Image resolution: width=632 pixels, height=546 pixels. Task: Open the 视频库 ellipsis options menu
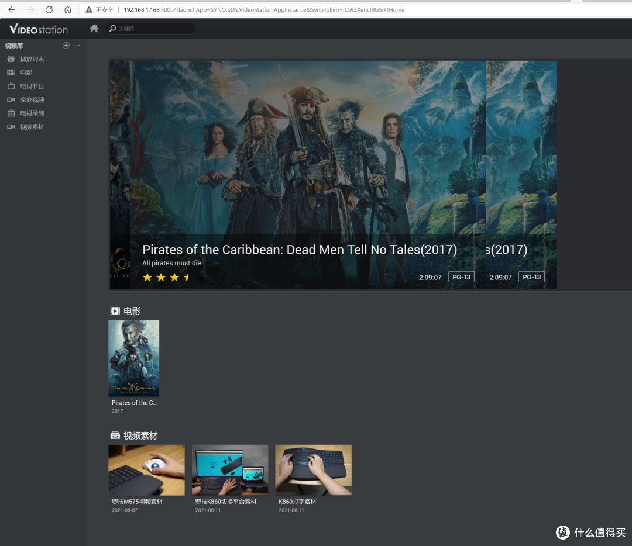coord(77,45)
